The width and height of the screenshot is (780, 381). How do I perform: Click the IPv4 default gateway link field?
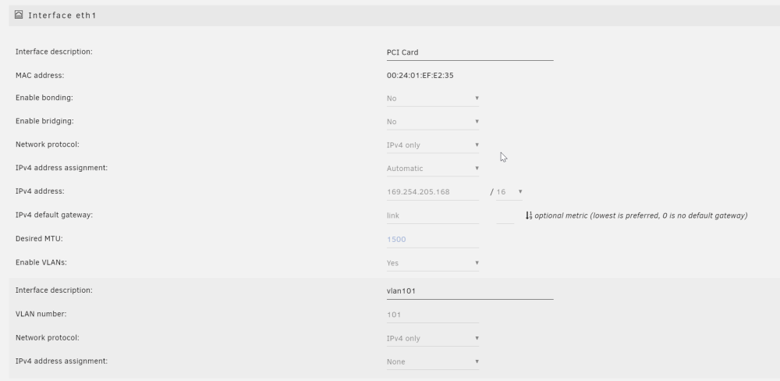pos(432,216)
